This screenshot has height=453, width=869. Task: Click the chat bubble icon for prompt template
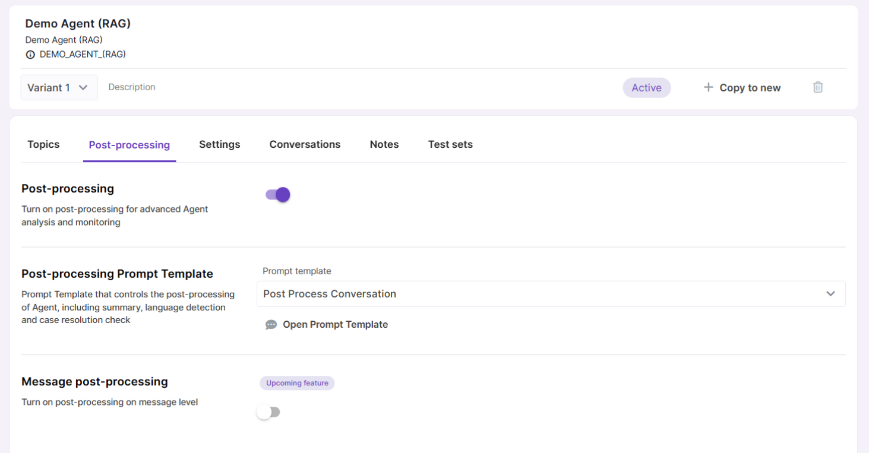(x=271, y=325)
